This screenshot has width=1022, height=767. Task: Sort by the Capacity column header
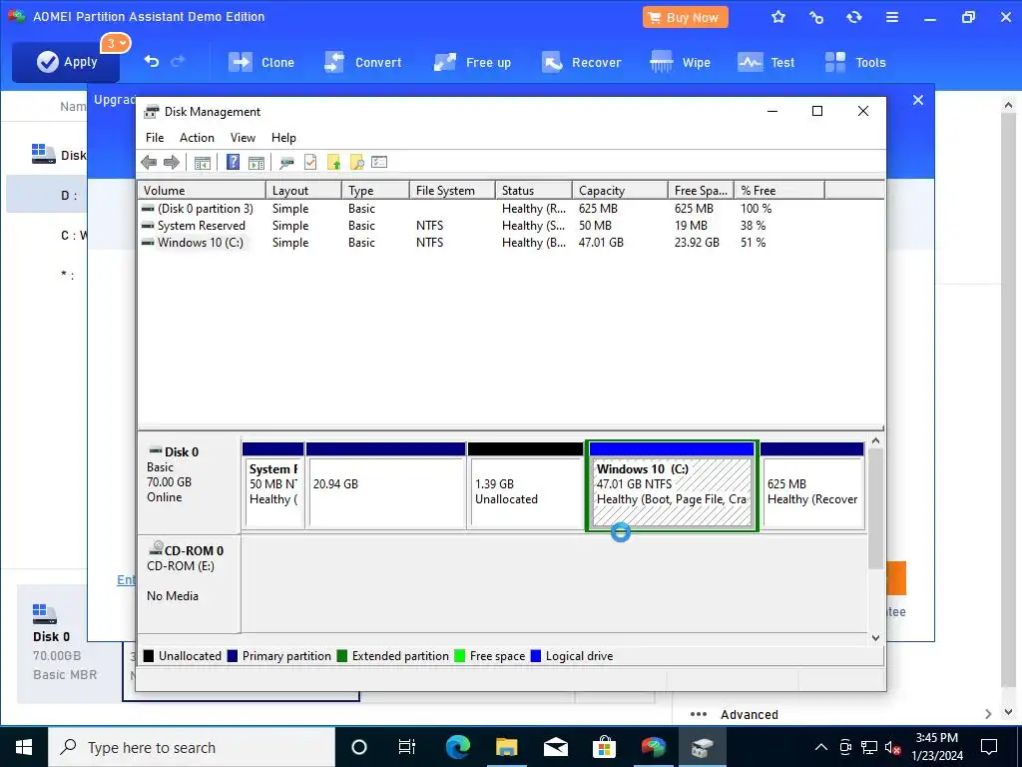coord(620,191)
